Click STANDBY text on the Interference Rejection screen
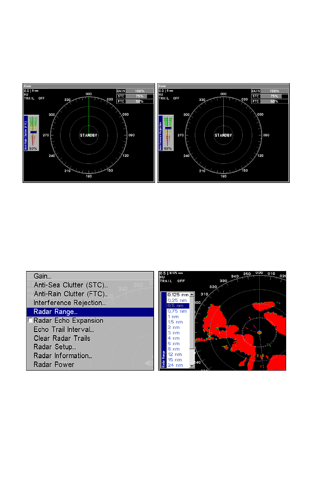Viewport: 312px width, 487px height. click(x=223, y=135)
